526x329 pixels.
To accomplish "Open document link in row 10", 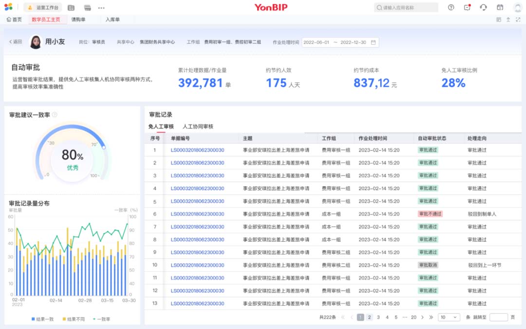I will click(x=197, y=265).
